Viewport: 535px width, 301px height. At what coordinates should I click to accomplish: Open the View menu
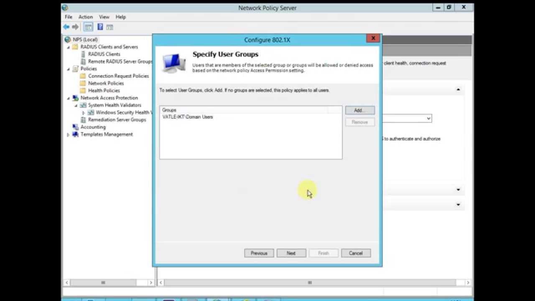[104, 17]
